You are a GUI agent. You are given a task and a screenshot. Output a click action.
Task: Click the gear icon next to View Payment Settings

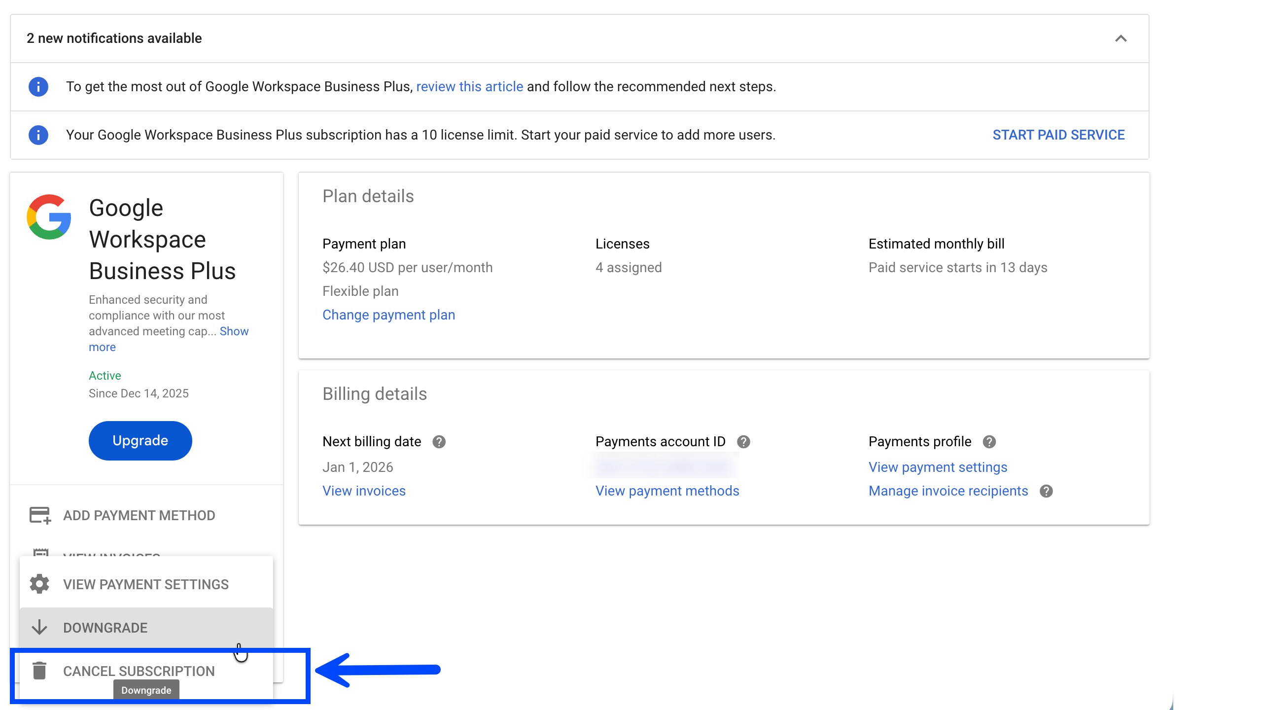[x=39, y=584]
